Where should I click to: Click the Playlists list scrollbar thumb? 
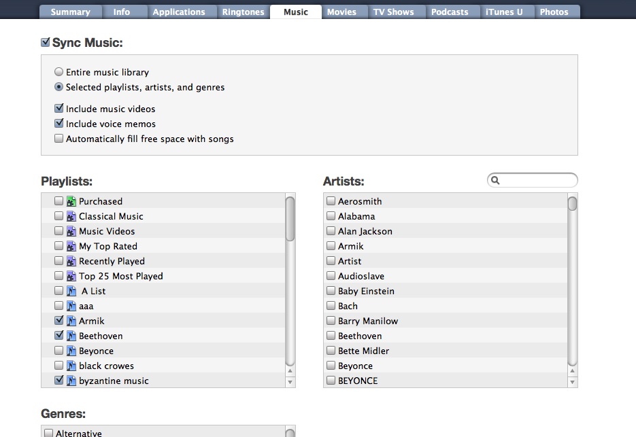click(x=290, y=219)
